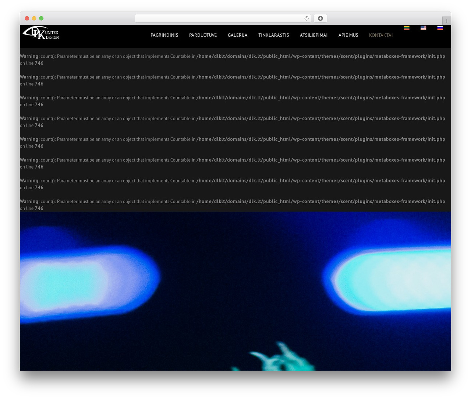Viewport: 471px width, 399px height.
Task: Click the blue glowing hero image
Action: click(235, 291)
